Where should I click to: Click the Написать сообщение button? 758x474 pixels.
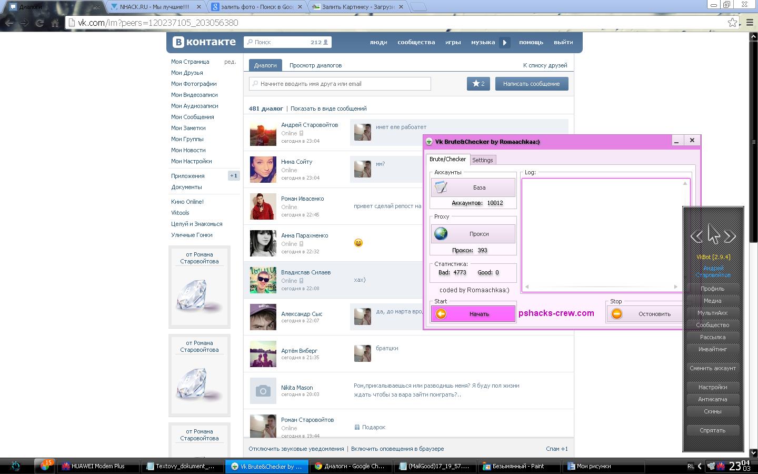tap(532, 84)
